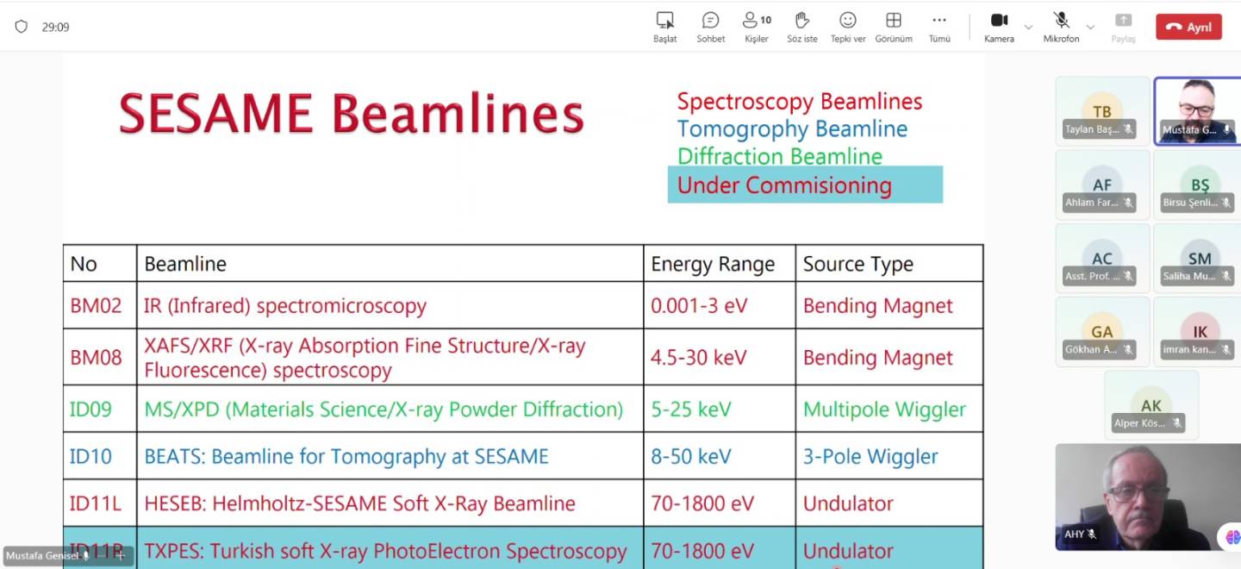Expand the microphone options chevron
Viewport: 1241px width, 569px height.
[1090, 28]
